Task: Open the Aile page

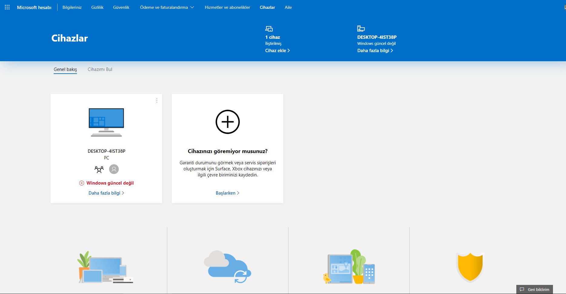Action: tap(288, 7)
